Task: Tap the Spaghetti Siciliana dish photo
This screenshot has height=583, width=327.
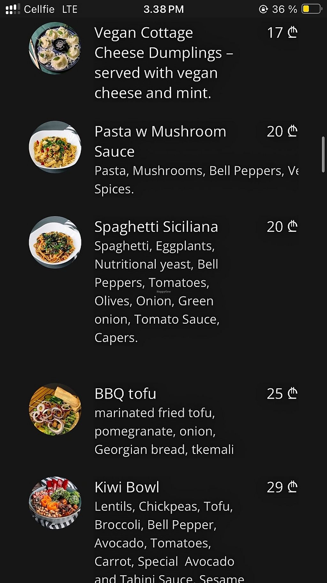Action: 55,242
